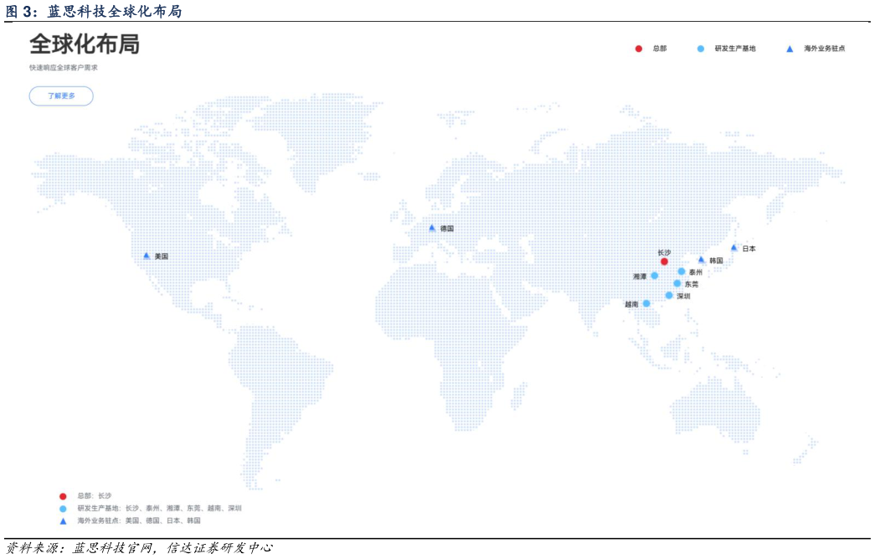Click the 韩国 triangle marker on the map

point(702,260)
